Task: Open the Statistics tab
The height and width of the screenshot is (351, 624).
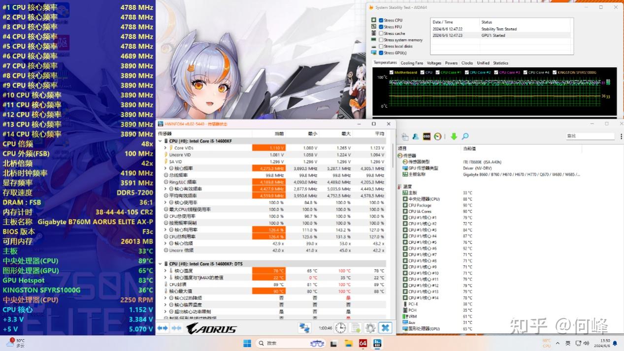Action: [x=500, y=63]
